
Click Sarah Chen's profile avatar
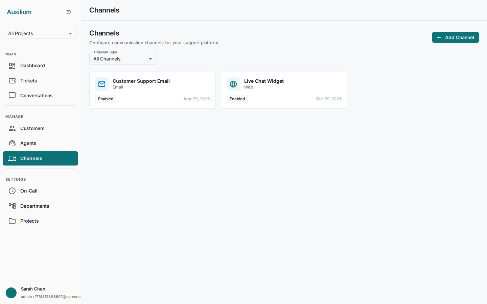pyautogui.click(x=11, y=293)
